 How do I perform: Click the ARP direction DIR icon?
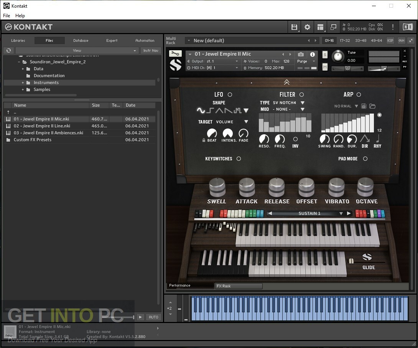point(365,139)
